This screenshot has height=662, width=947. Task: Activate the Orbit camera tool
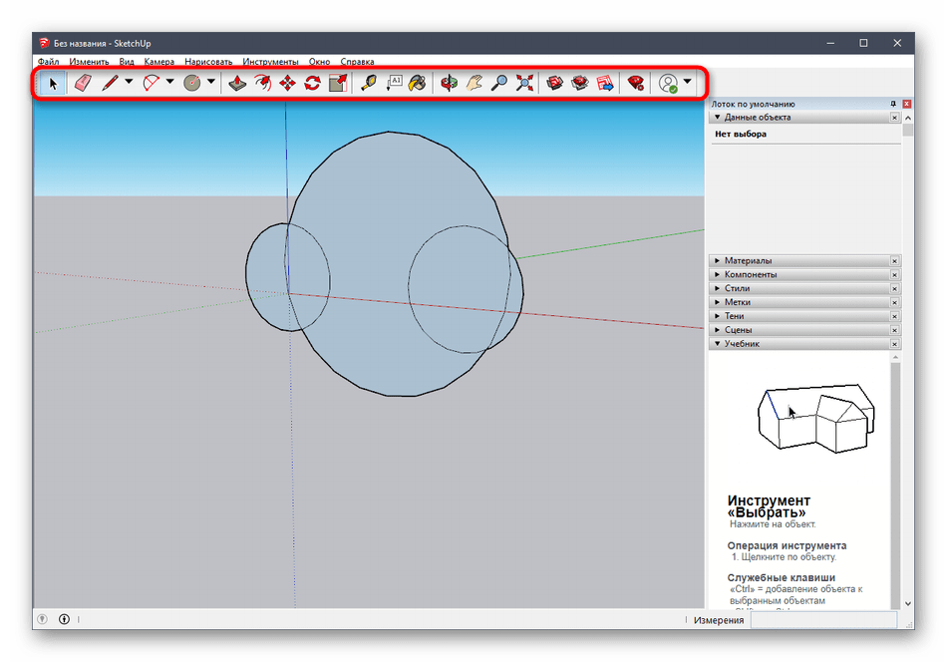[x=450, y=83]
